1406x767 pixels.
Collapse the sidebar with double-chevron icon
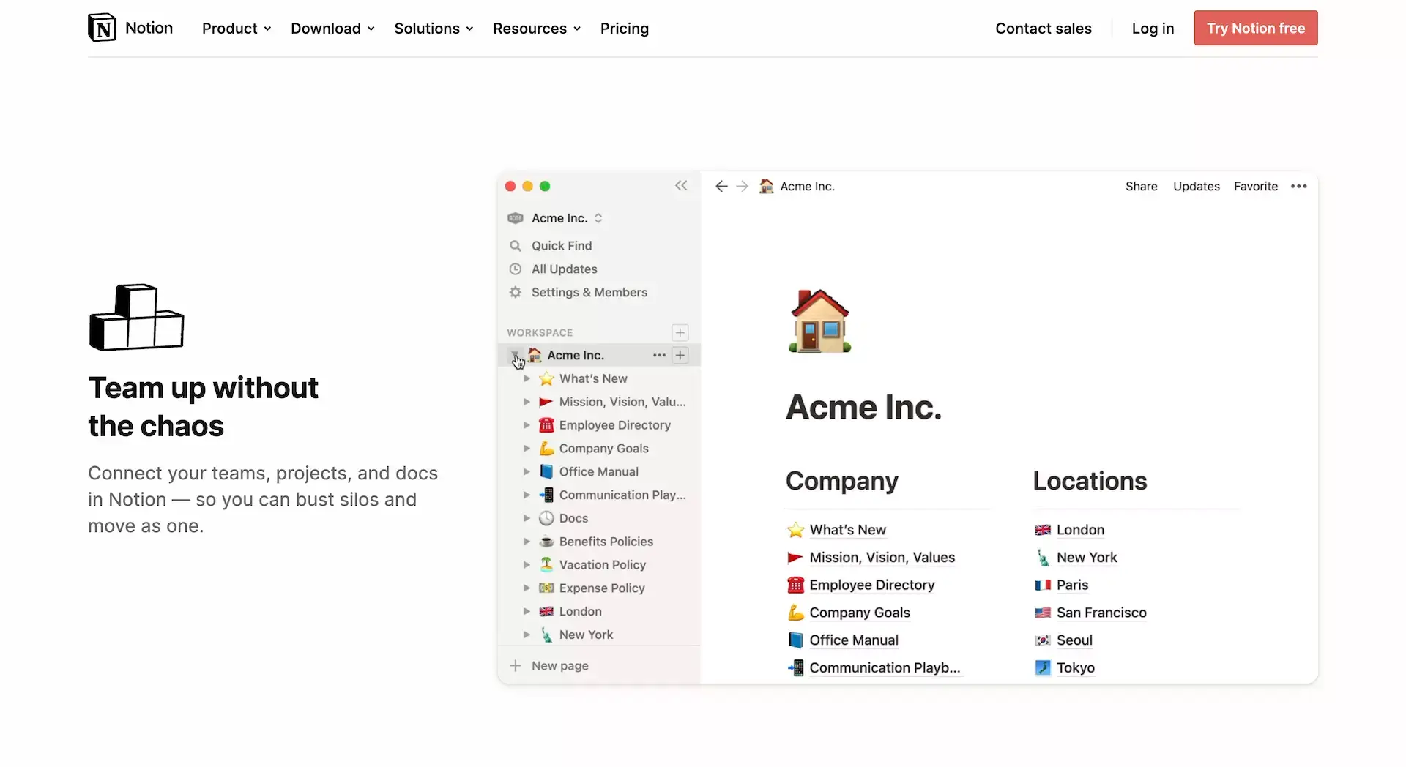[x=682, y=185]
